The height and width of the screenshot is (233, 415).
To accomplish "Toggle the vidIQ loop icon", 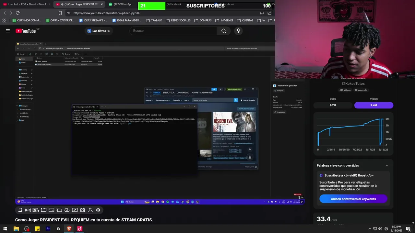I will point(20,210).
